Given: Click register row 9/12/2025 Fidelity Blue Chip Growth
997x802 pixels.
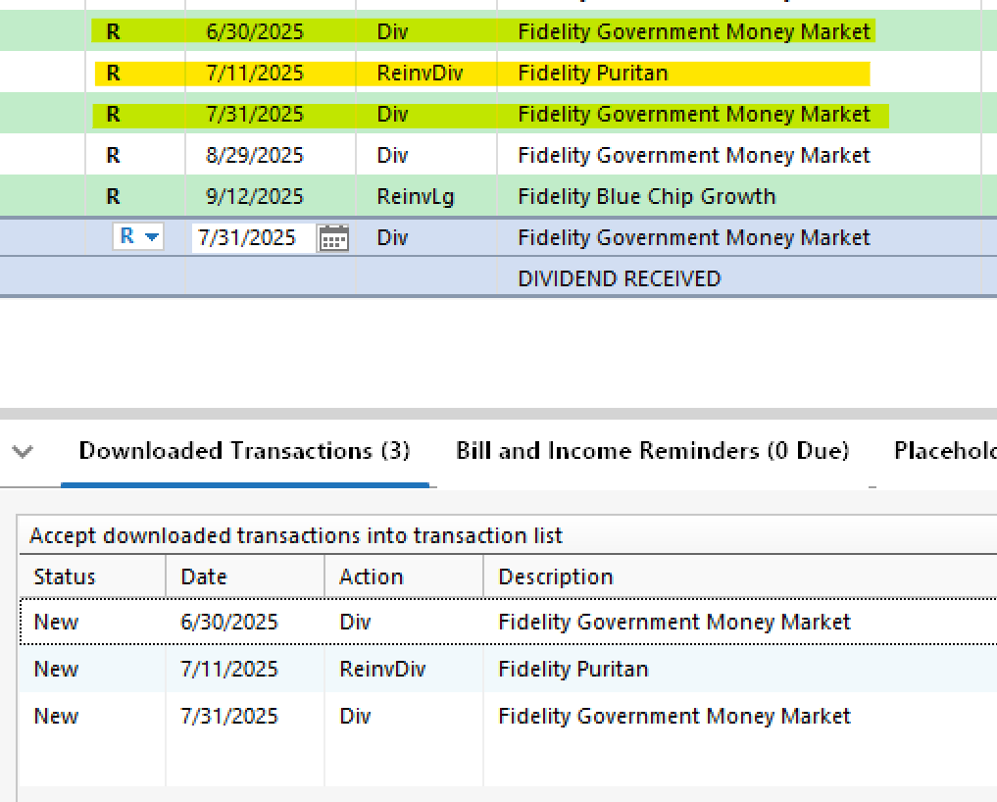Looking at the screenshot, I should 498,196.
